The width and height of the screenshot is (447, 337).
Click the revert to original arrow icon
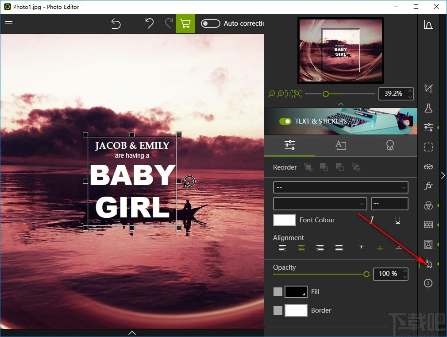pos(116,23)
